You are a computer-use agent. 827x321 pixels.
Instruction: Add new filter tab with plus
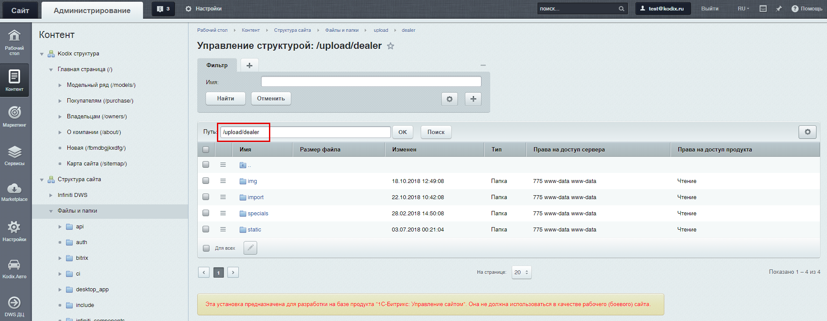[250, 65]
